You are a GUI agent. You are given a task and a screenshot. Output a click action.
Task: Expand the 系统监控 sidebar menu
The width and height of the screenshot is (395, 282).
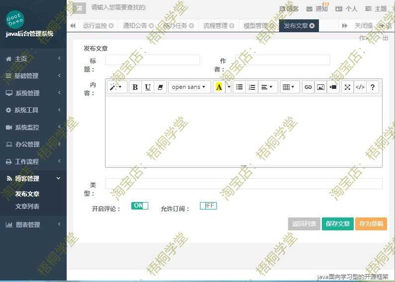tap(33, 127)
